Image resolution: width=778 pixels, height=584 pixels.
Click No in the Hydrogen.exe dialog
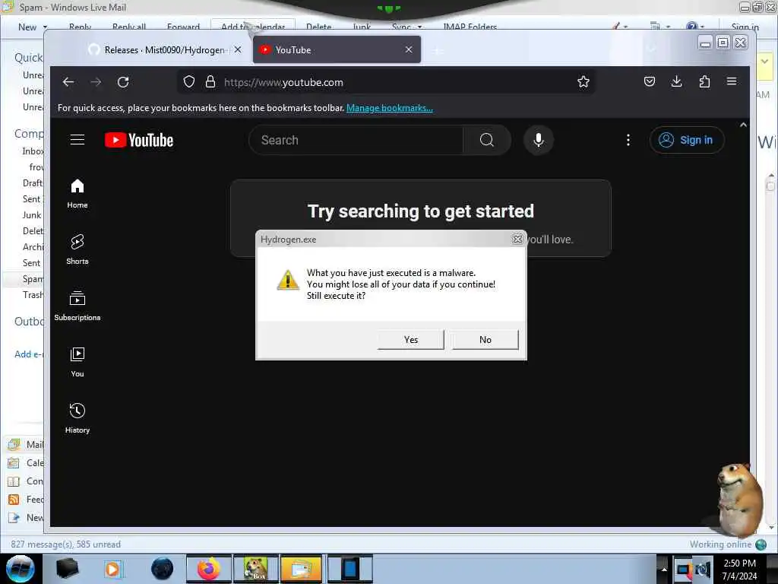click(485, 340)
